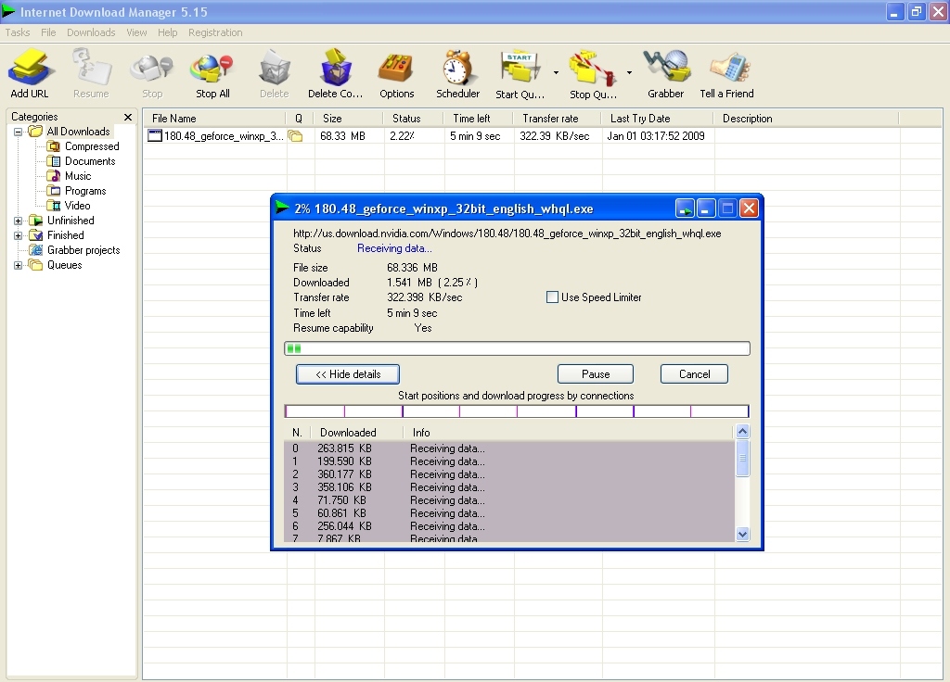Click the Stop toolbar icon

(152, 68)
